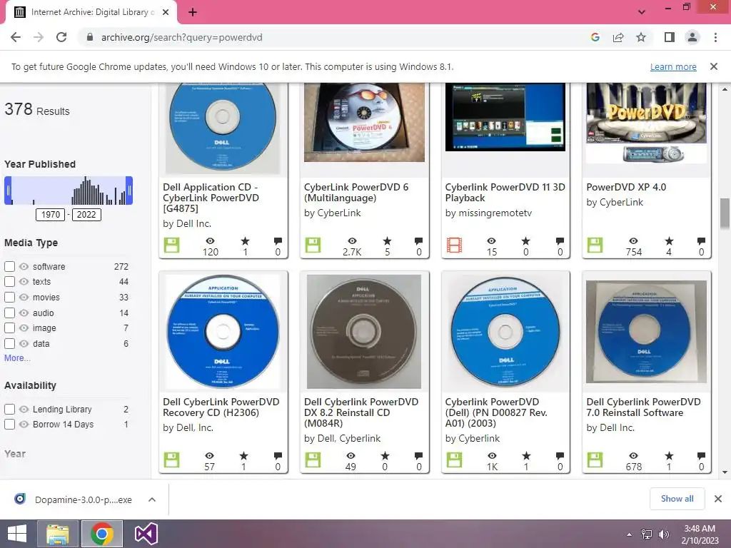
Task: Click the reviews icon on Cyberlink PowerDVD (Dell) 2003 card
Action: 560,456
